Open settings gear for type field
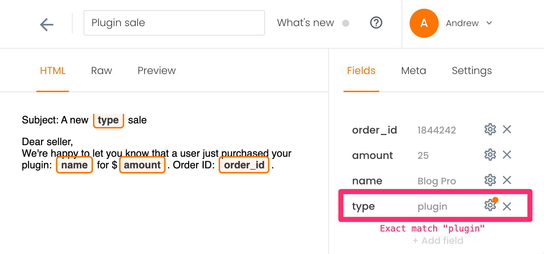Viewport: 544px width, 254px height. click(490, 205)
